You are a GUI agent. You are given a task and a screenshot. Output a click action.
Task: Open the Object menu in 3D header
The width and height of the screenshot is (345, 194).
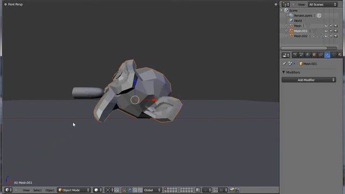click(50, 190)
